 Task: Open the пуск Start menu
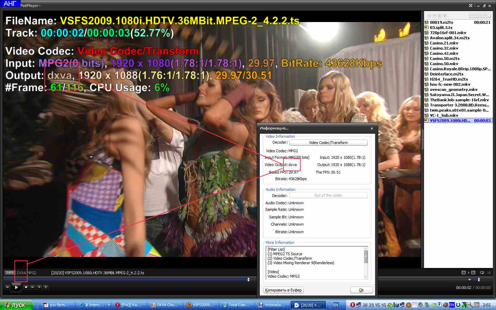(x=16, y=305)
